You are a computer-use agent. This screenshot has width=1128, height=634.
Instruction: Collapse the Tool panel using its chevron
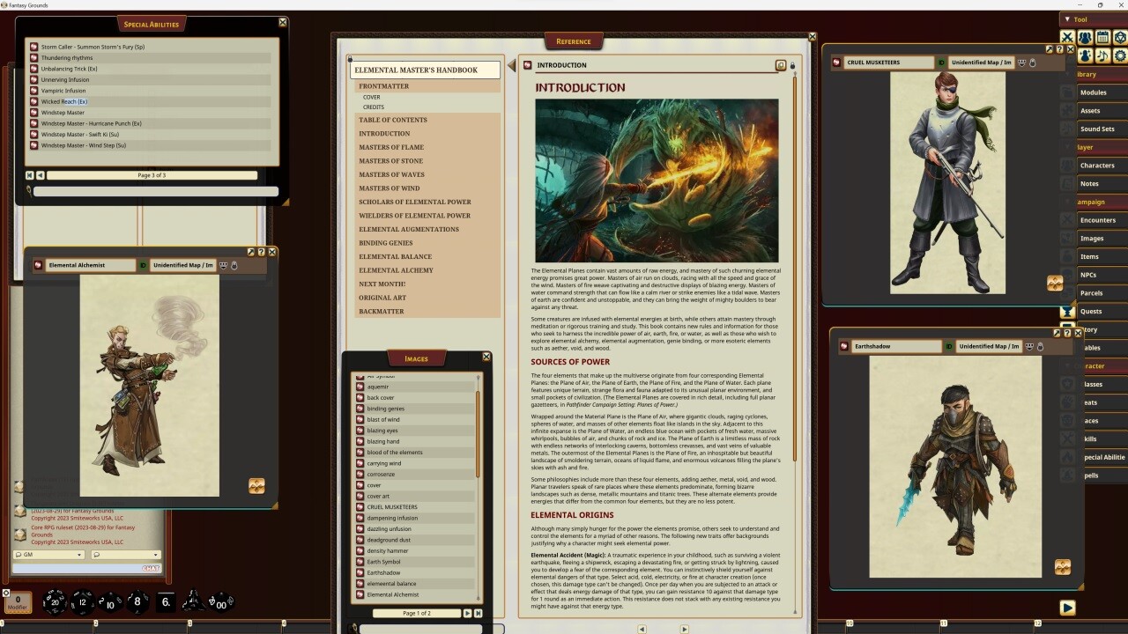[1068, 18]
